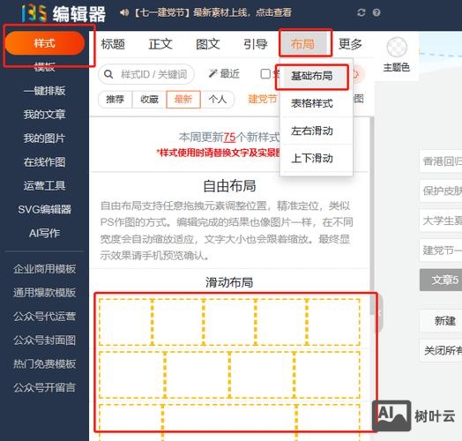Image resolution: width=462 pixels, height=441 pixels.
Task: Choose 上下滑动 from the dropdown
Action: pos(312,158)
